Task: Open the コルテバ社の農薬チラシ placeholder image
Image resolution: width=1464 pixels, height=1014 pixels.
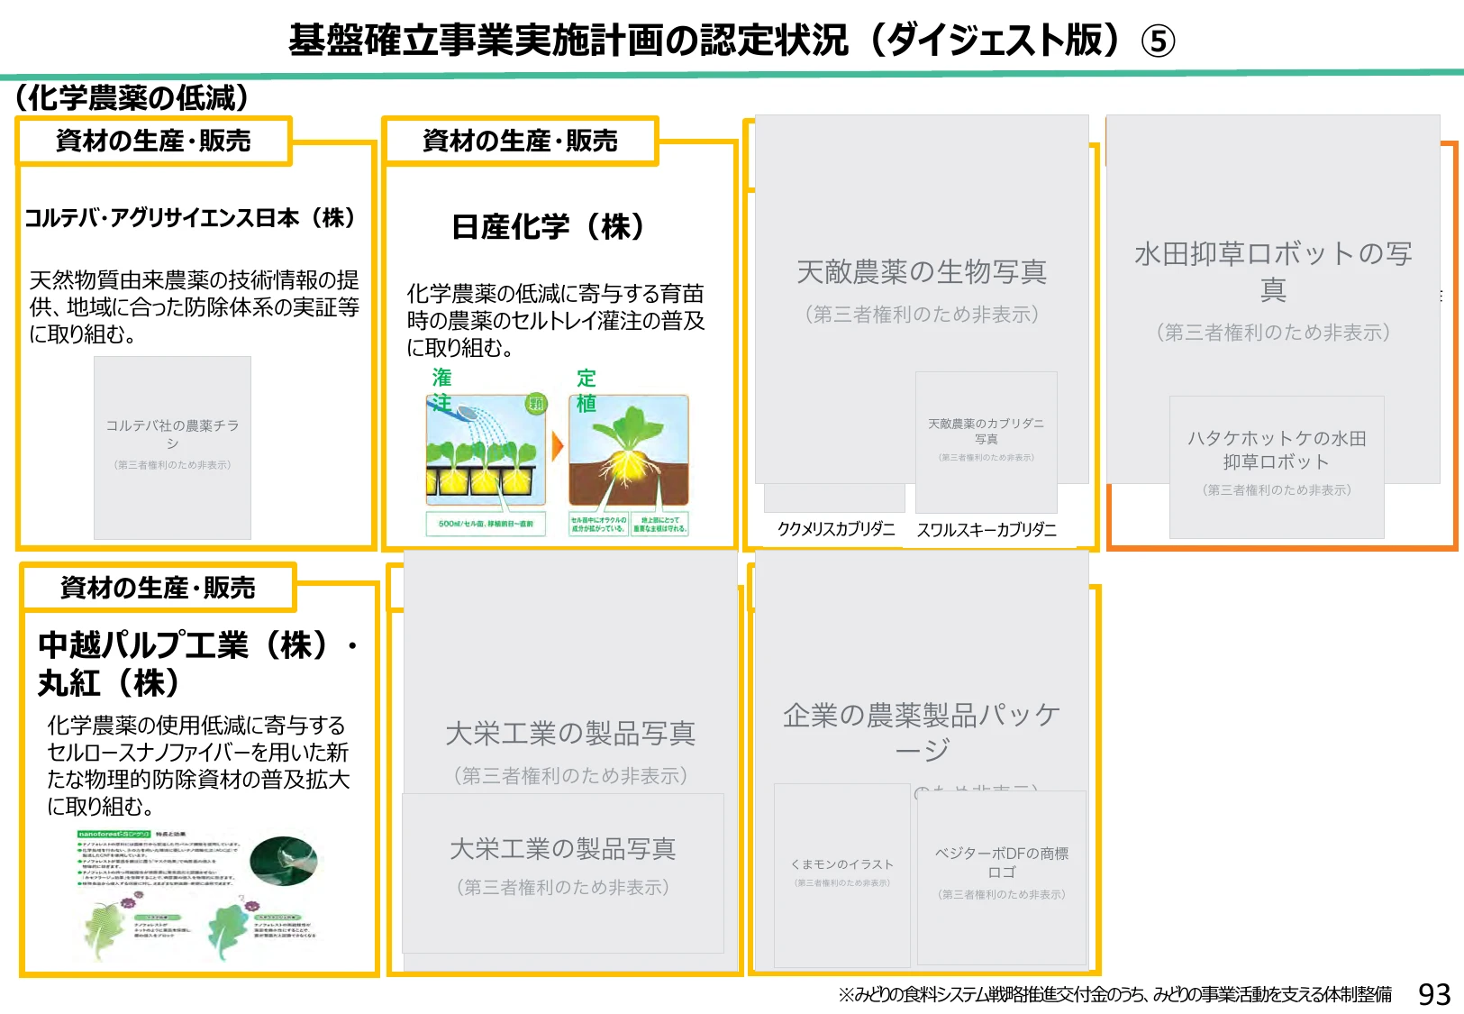Action: (172, 448)
